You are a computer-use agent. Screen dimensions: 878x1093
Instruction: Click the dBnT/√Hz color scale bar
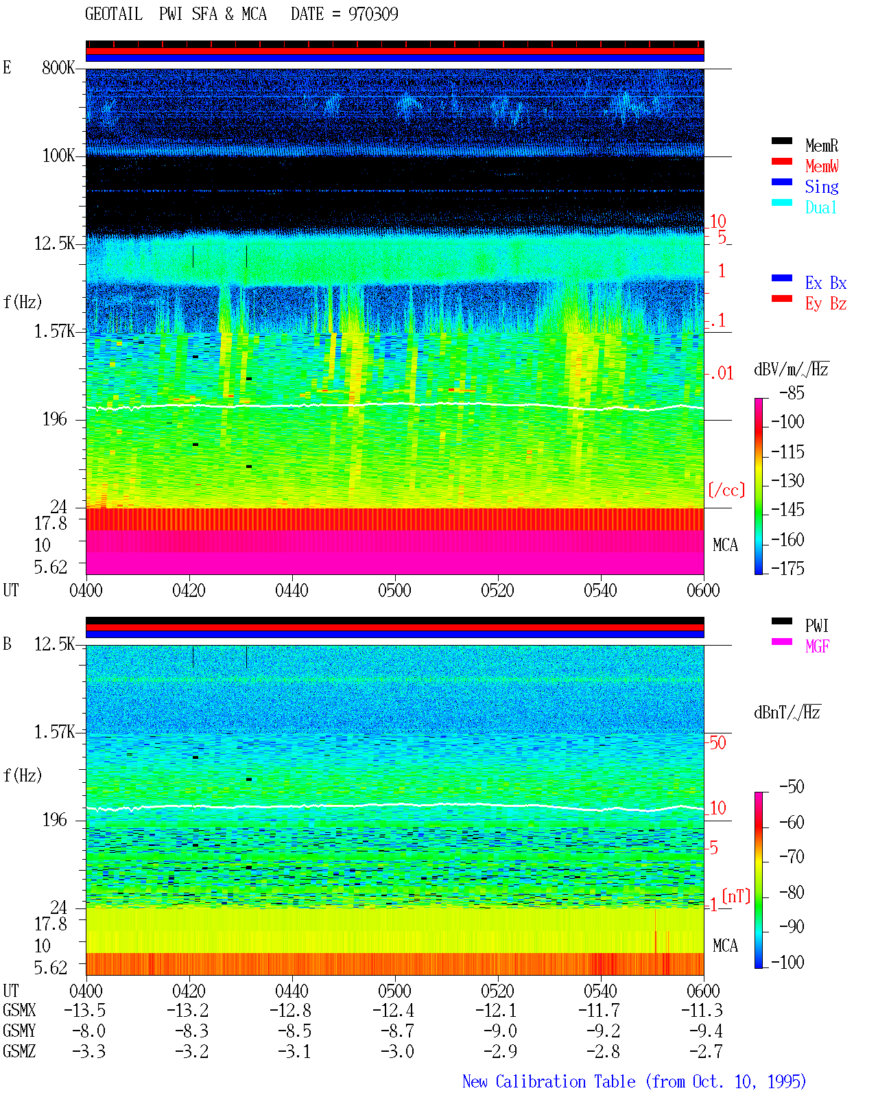click(x=759, y=880)
